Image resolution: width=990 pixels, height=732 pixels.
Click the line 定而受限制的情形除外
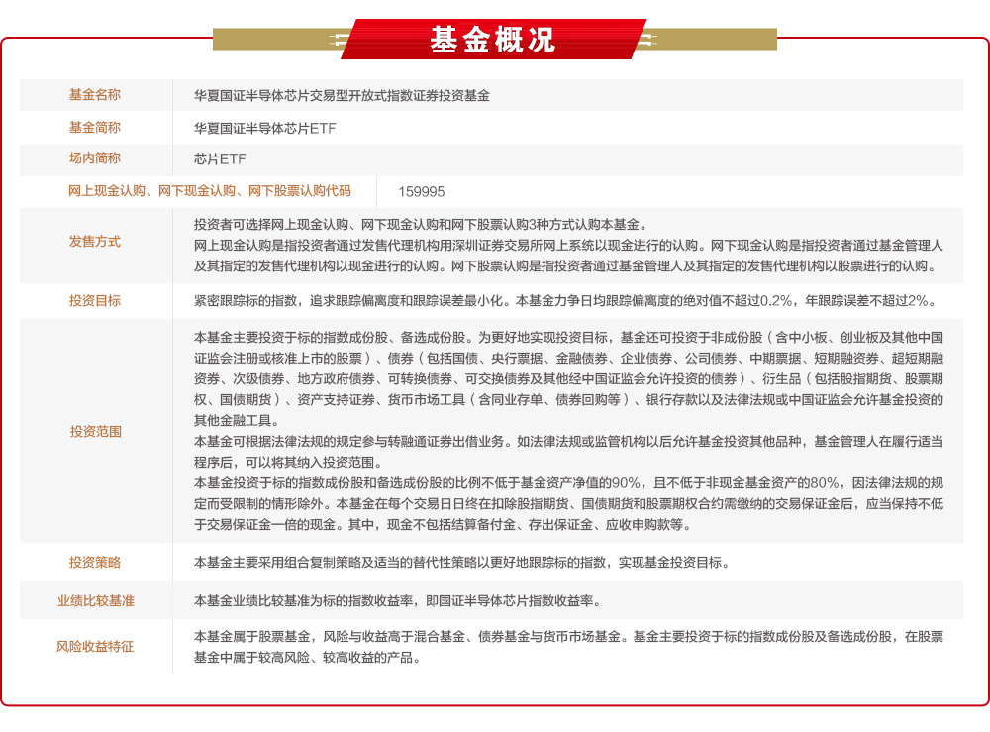(568, 504)
